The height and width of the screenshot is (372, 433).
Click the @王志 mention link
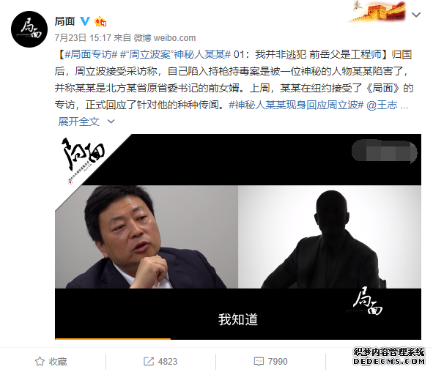tap(382, 105)
